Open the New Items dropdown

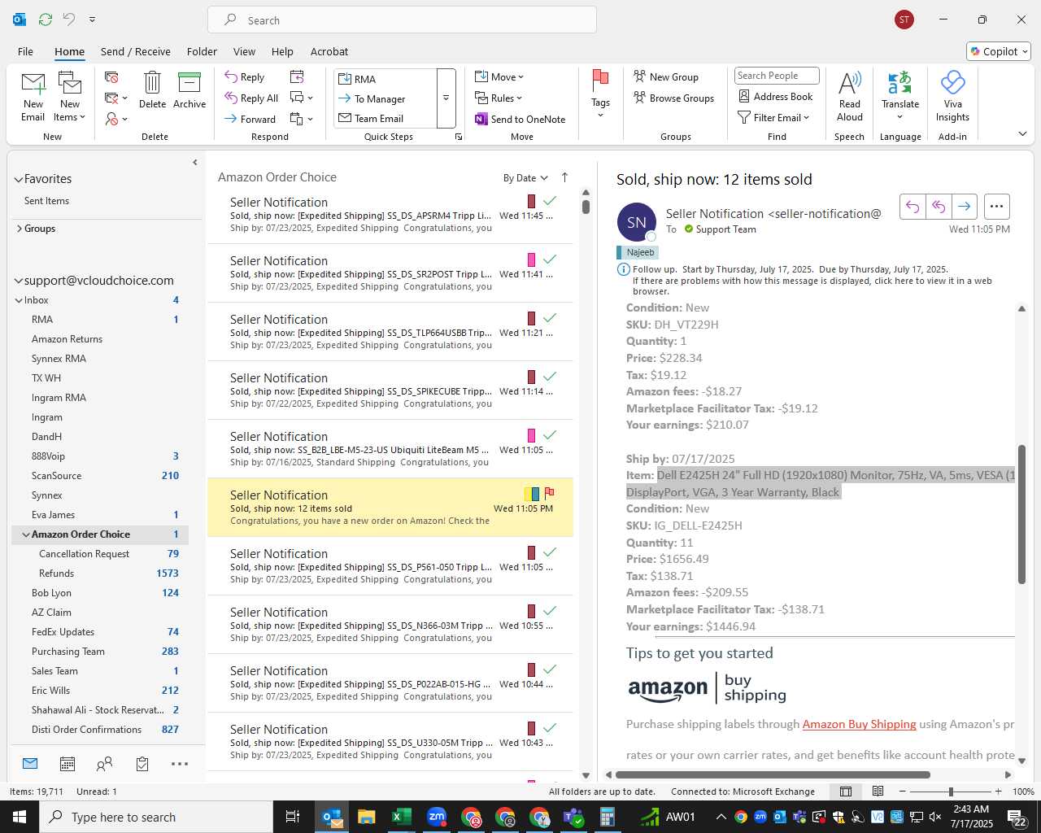click(x=70, y=97)
